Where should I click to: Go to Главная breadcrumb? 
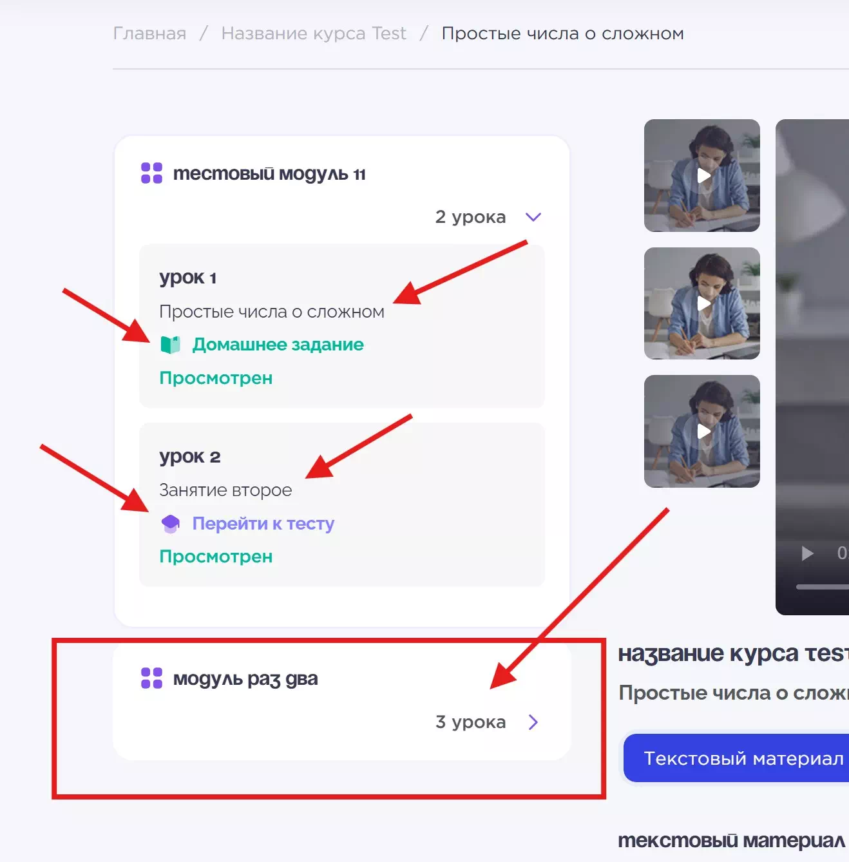[x=149, y=34]
